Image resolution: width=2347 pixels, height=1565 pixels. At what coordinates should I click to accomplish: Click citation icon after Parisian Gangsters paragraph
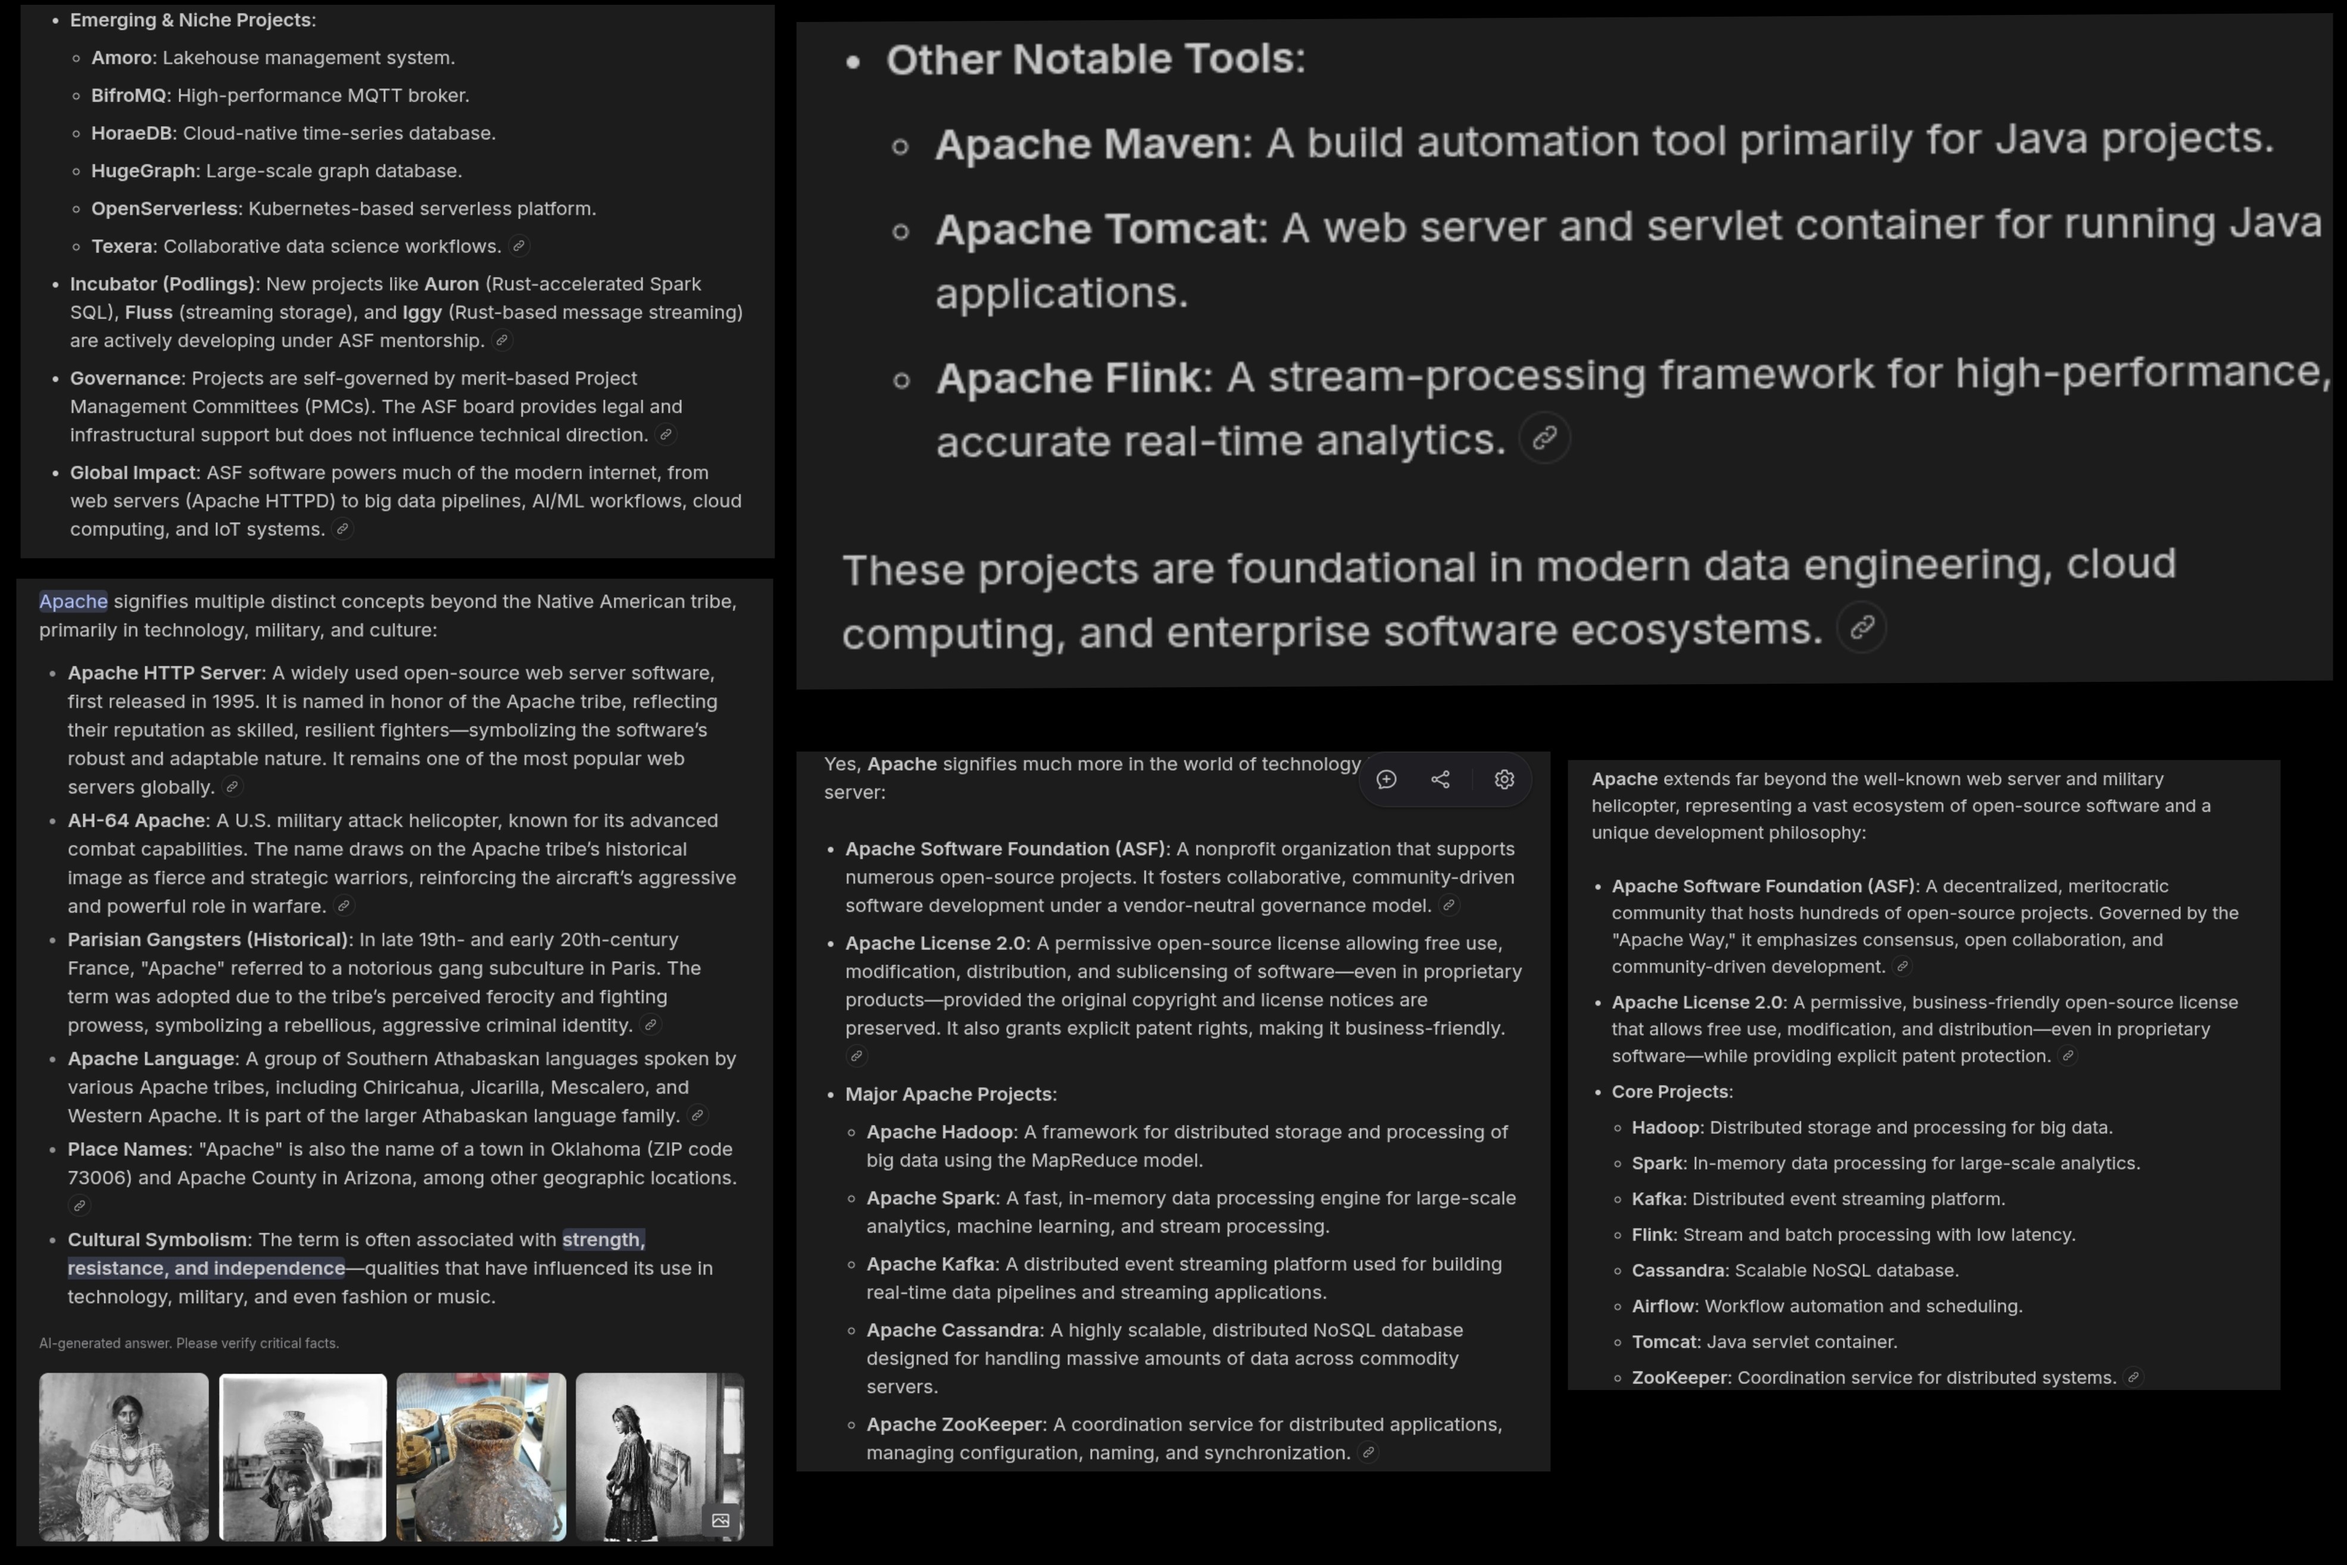click(651, 1025)
